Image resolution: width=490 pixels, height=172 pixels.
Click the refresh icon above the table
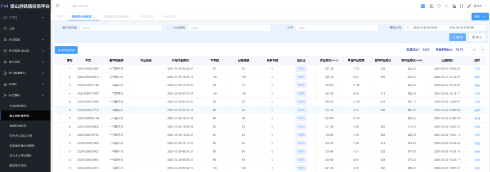[x=473, y=49]
